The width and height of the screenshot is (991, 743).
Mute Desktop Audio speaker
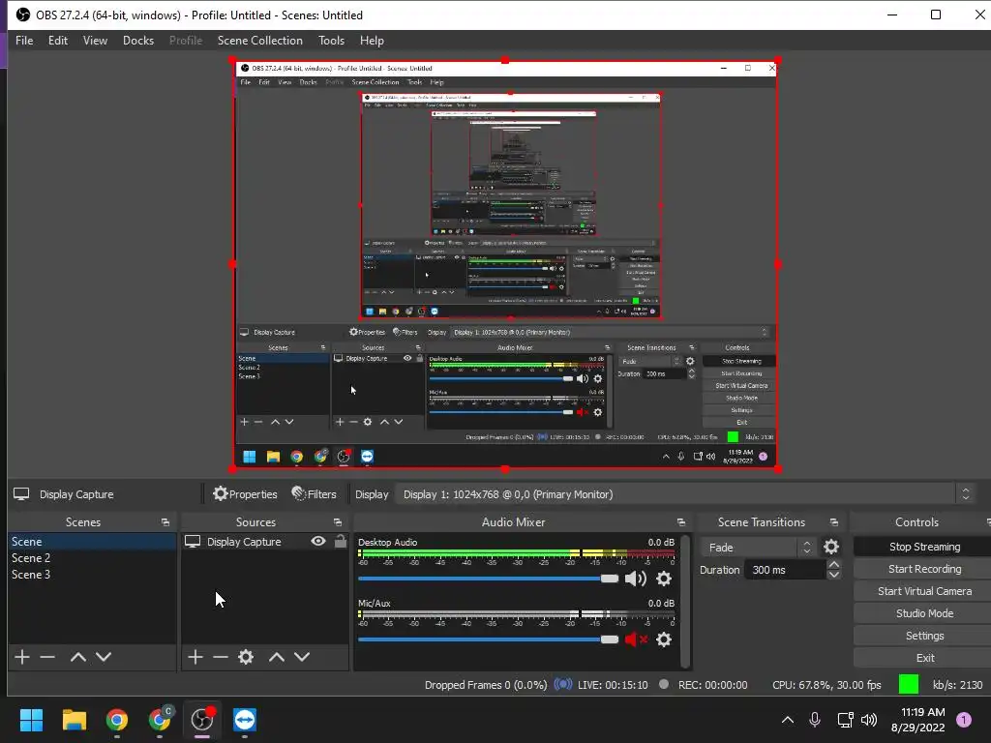[x=635, y=579]
